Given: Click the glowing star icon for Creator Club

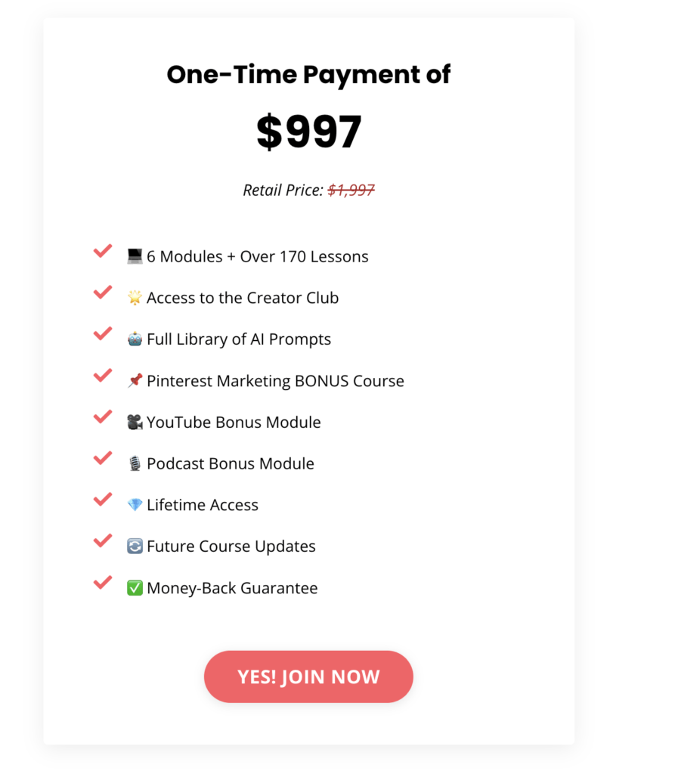Looking at the screenshot, I should tap(136, 297).
